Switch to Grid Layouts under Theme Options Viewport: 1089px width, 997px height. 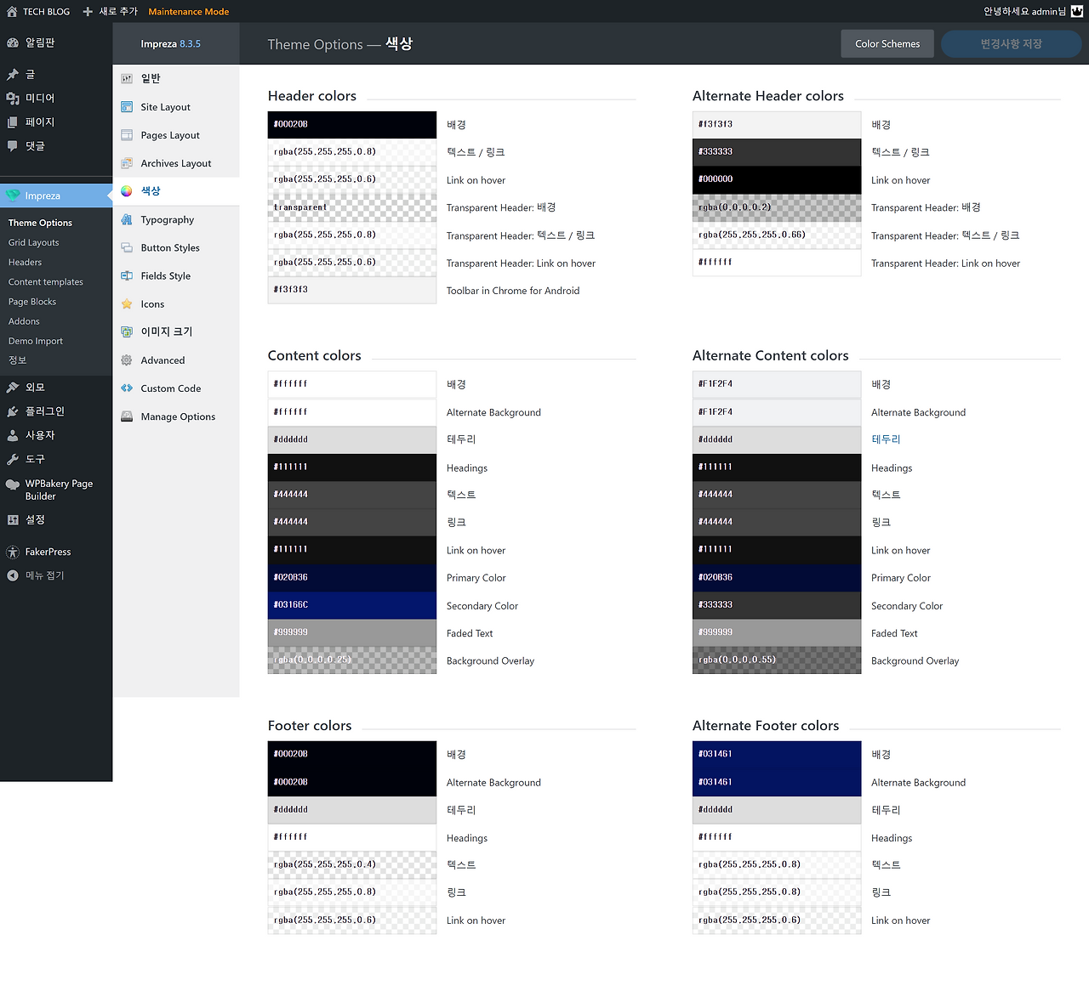pyautogui.click(x=33, y=242)
